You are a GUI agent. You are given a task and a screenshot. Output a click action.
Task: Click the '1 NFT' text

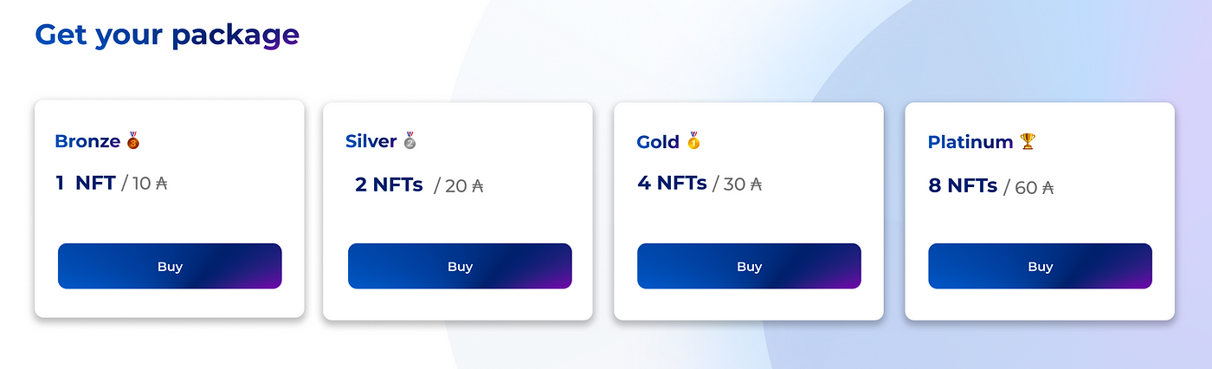[x=85, y=183]
